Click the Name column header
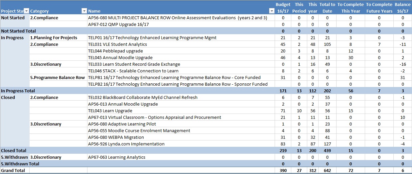Viewport: 412px width, 174px height. click(x=94, y=11)
